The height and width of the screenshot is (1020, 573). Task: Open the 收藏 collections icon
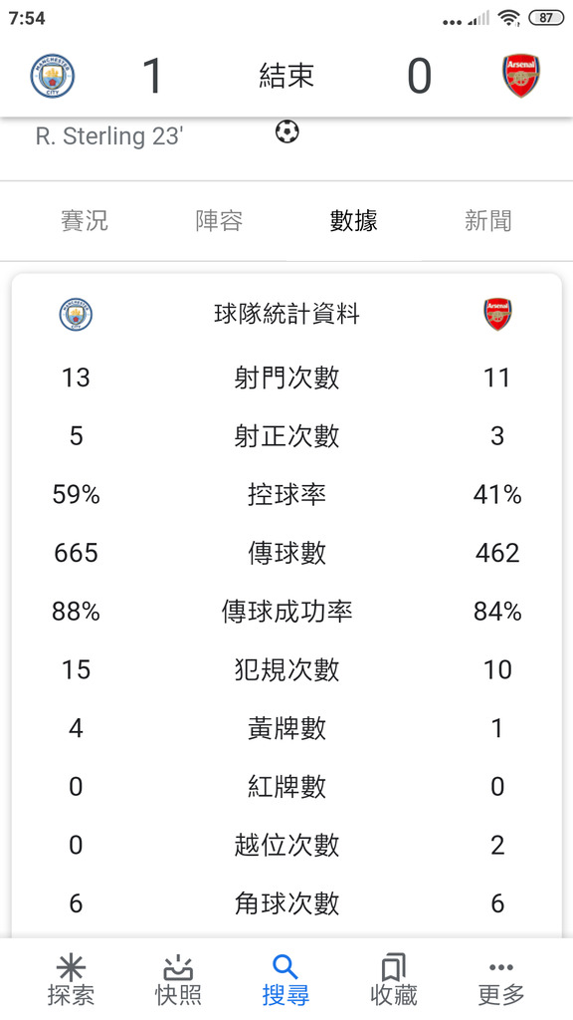click(x=393, y=967)
